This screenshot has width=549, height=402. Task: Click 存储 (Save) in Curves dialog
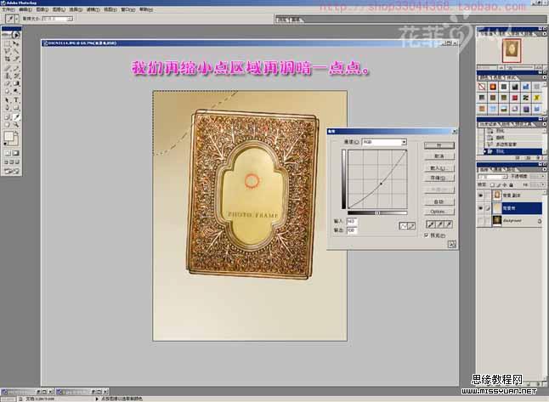click(x=439, y=178)
